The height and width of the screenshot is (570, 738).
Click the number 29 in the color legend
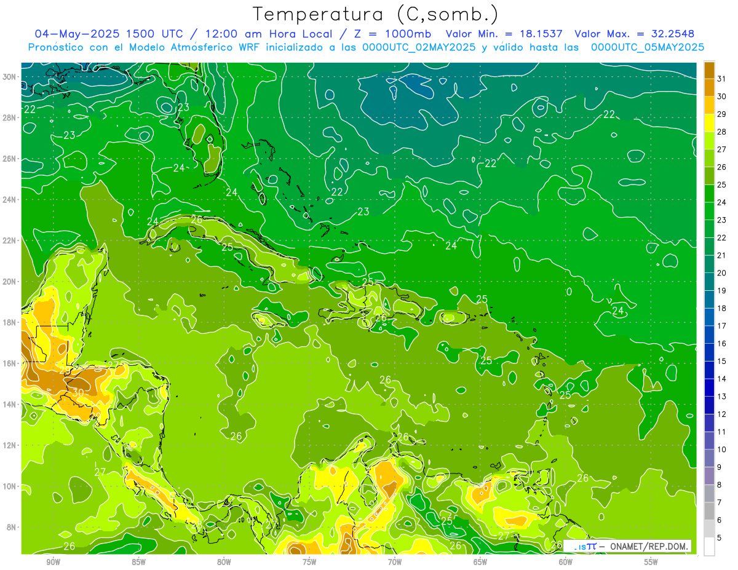[x=722, y=114]
